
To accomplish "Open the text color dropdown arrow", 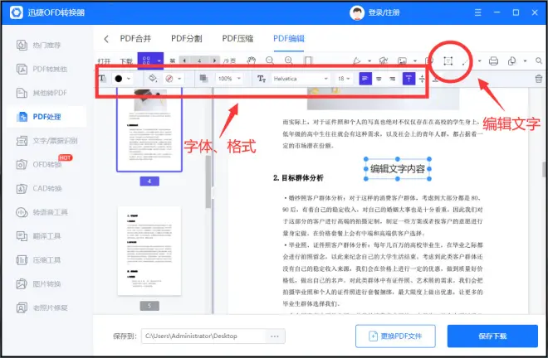I will pos(129,79).
